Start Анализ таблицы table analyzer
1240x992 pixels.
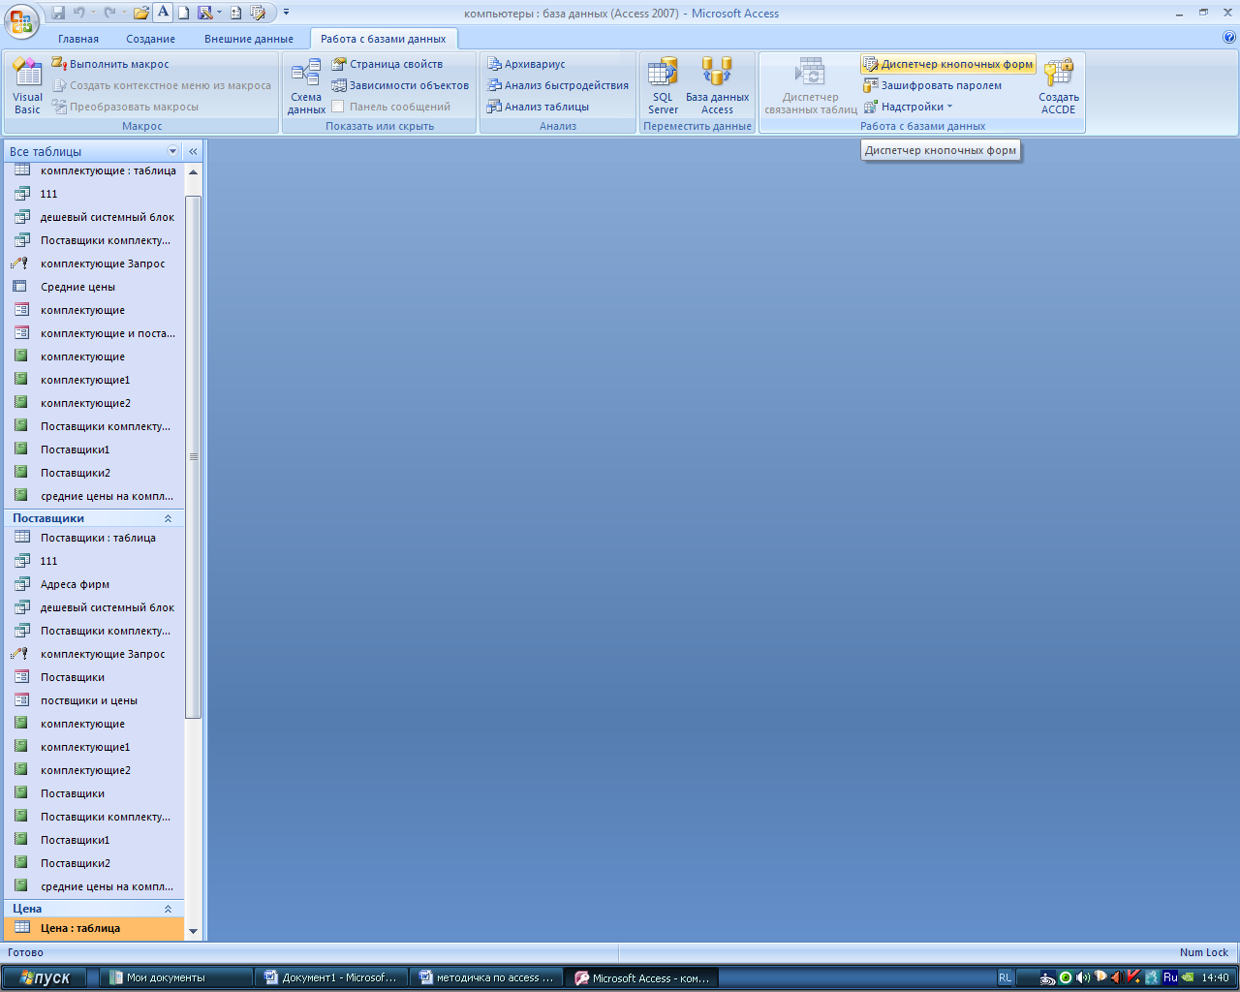(538, 107)
